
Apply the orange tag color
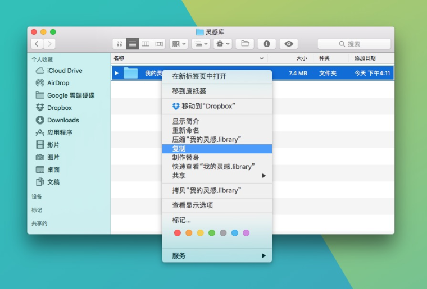click(189, 233)
